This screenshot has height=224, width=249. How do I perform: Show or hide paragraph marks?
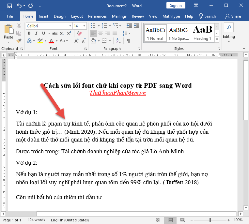point(129,41)
